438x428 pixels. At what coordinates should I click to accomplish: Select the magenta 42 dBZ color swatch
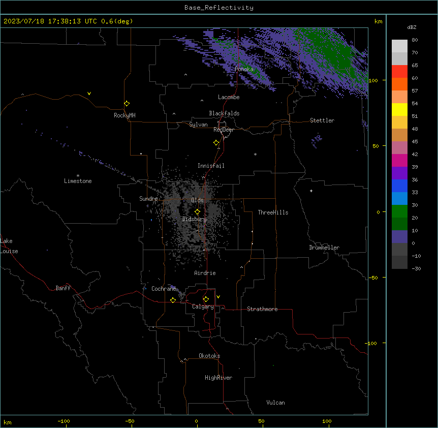point(399,160)
